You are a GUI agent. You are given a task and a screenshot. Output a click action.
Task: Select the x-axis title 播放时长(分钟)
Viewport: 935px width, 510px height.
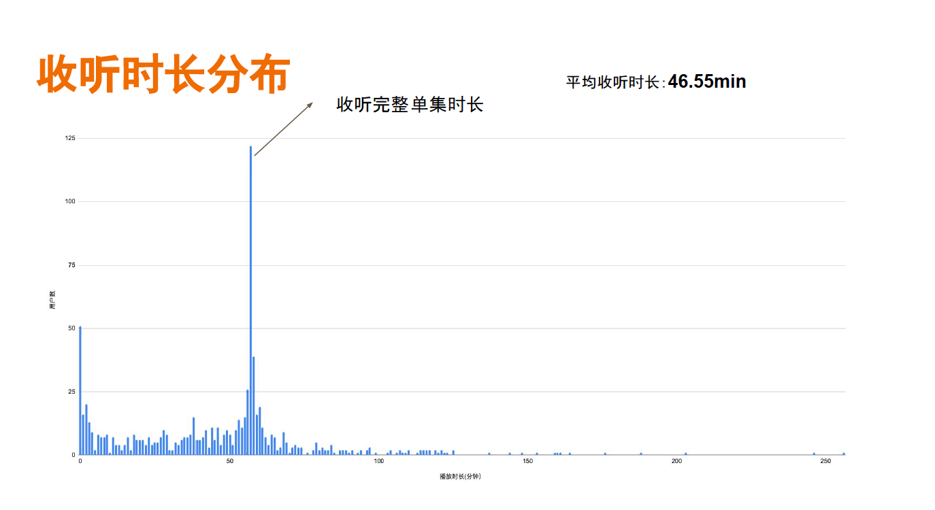(x=460, y=477)
